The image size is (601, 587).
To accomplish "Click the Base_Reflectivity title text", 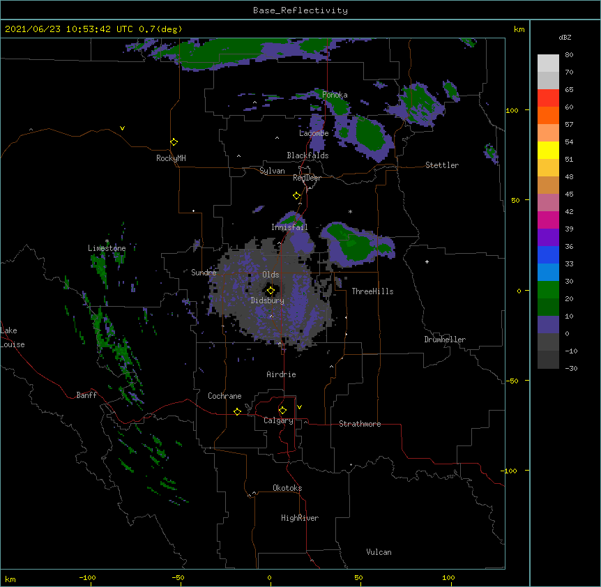I will tap(300, 10).
